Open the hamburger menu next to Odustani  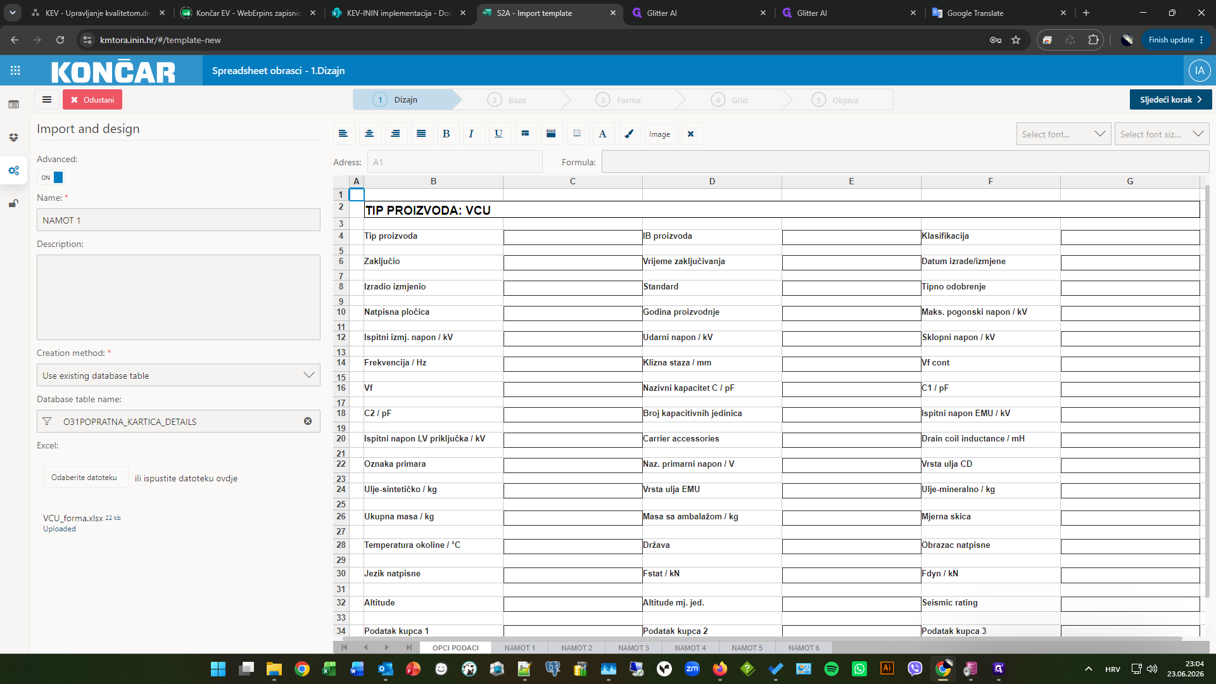[47, 99]
